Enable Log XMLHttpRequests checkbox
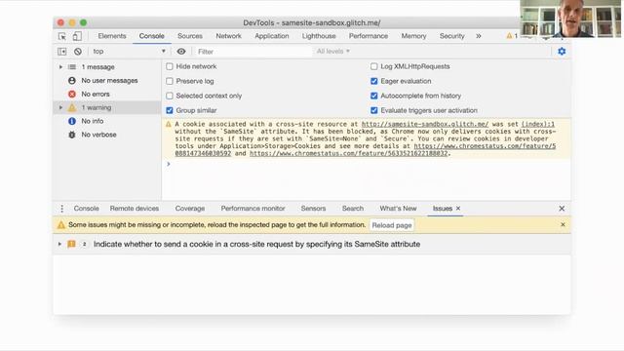624x351 pixels. (x=374, y=66)
